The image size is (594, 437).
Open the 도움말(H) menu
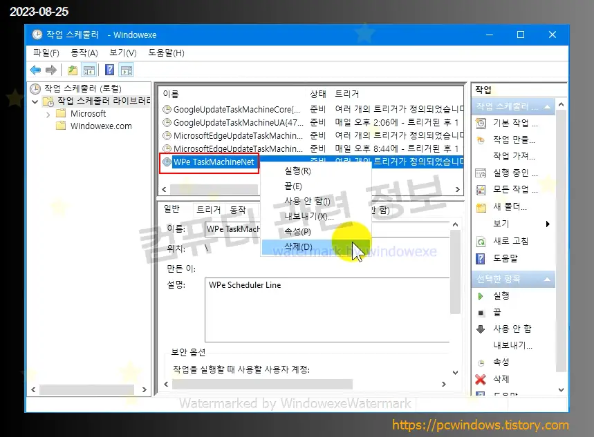[166, 52]
